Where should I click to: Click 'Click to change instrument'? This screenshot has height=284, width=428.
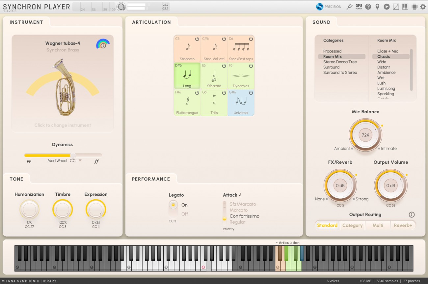pyautogui.click(x=63, y=125)
